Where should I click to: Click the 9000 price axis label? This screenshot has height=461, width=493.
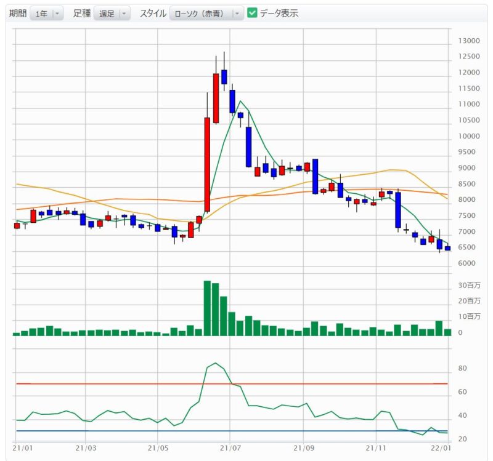tap(467, 168)
